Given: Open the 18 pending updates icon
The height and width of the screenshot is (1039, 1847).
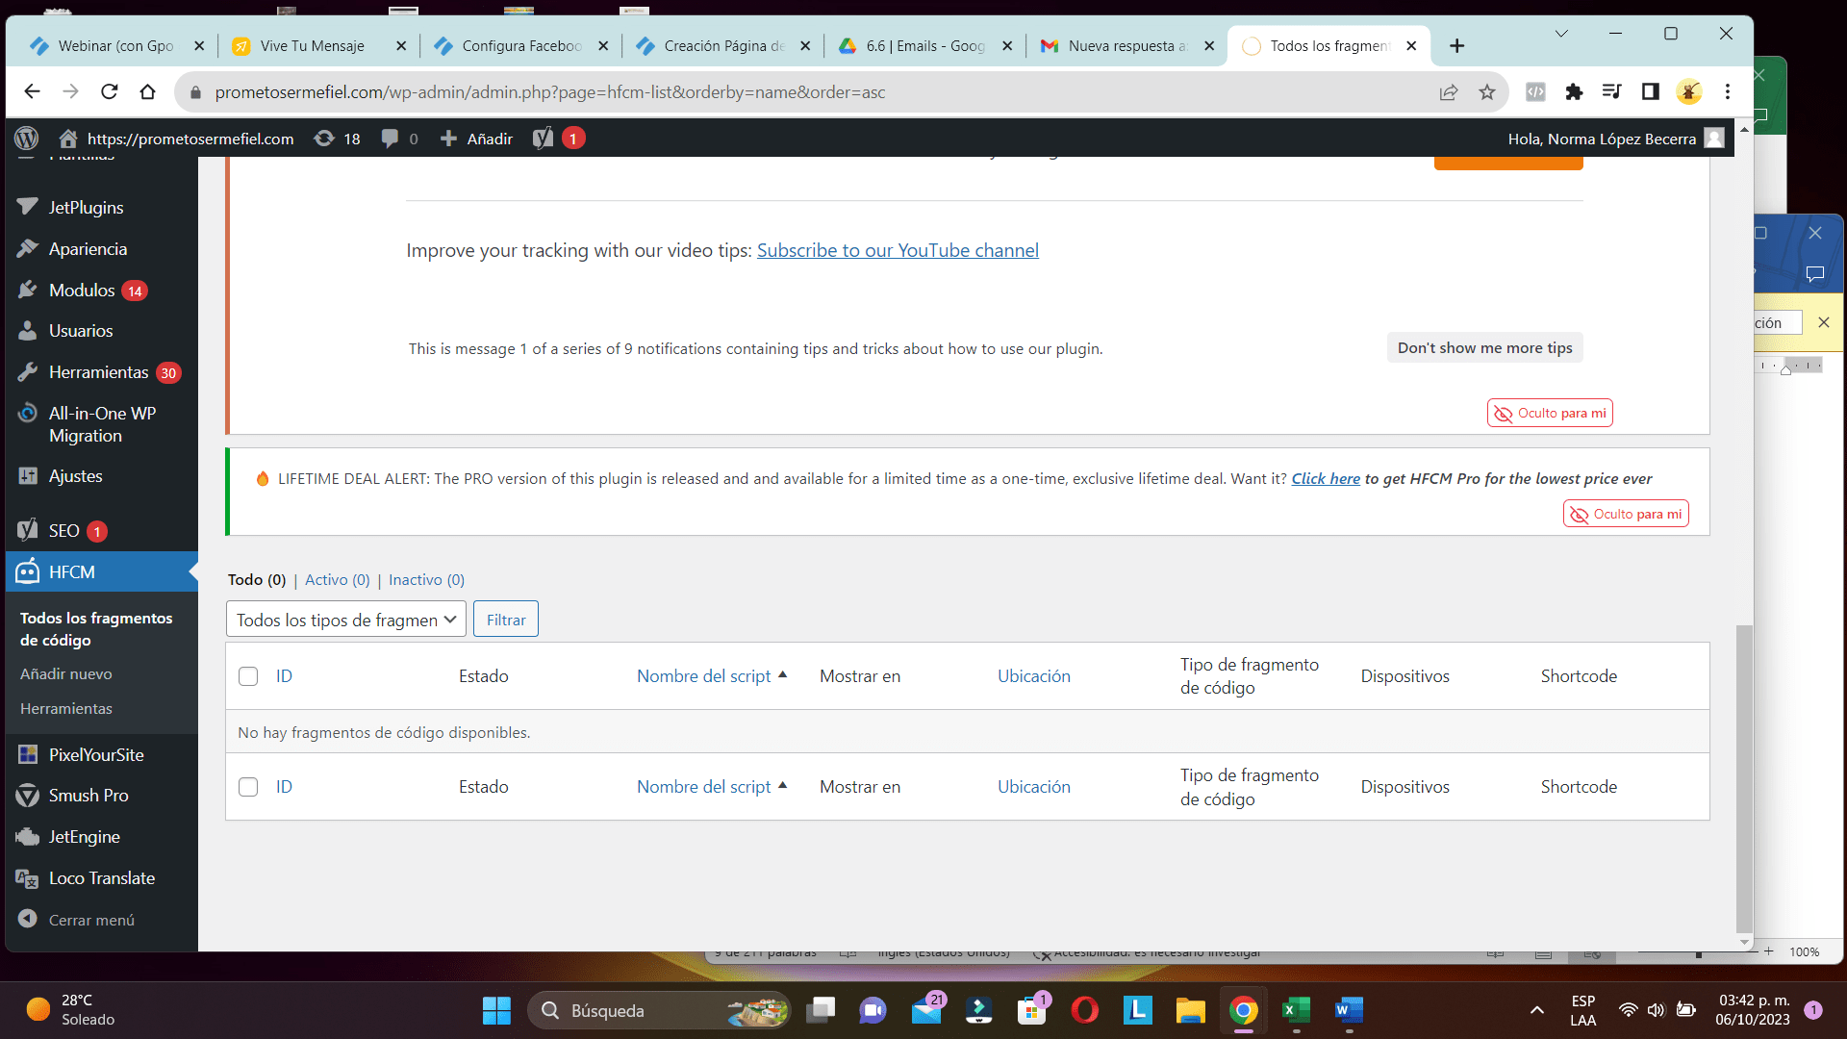Looking at the screenshot, I should click(338, 139).
